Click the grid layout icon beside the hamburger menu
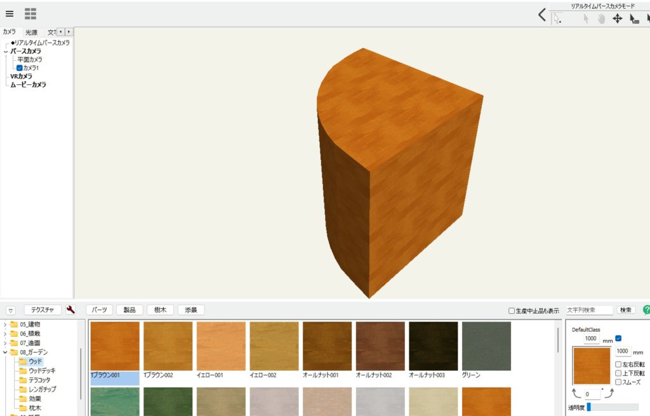The height and width of the screenshot is (416, 650). 30,13
